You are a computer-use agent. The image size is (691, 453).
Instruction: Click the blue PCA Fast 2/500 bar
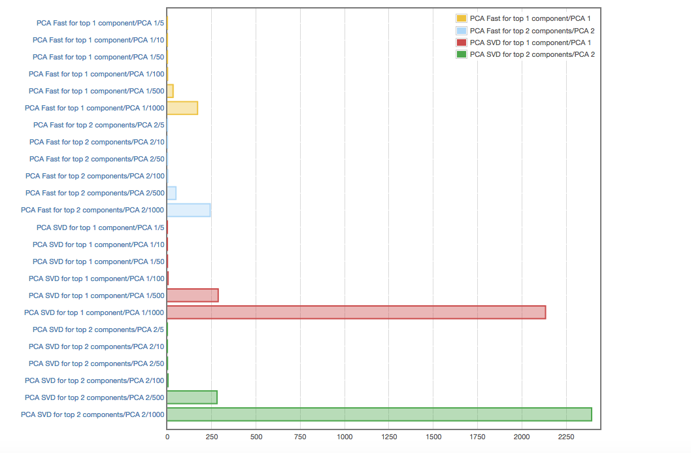172,193
